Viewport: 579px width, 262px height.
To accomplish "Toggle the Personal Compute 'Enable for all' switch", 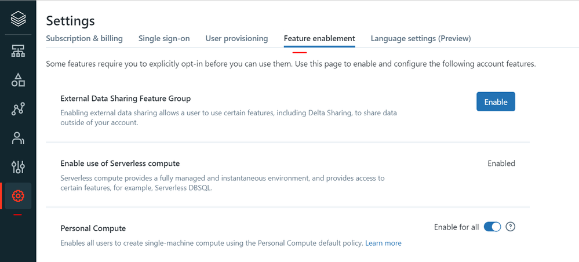I will tap(492, 227).
